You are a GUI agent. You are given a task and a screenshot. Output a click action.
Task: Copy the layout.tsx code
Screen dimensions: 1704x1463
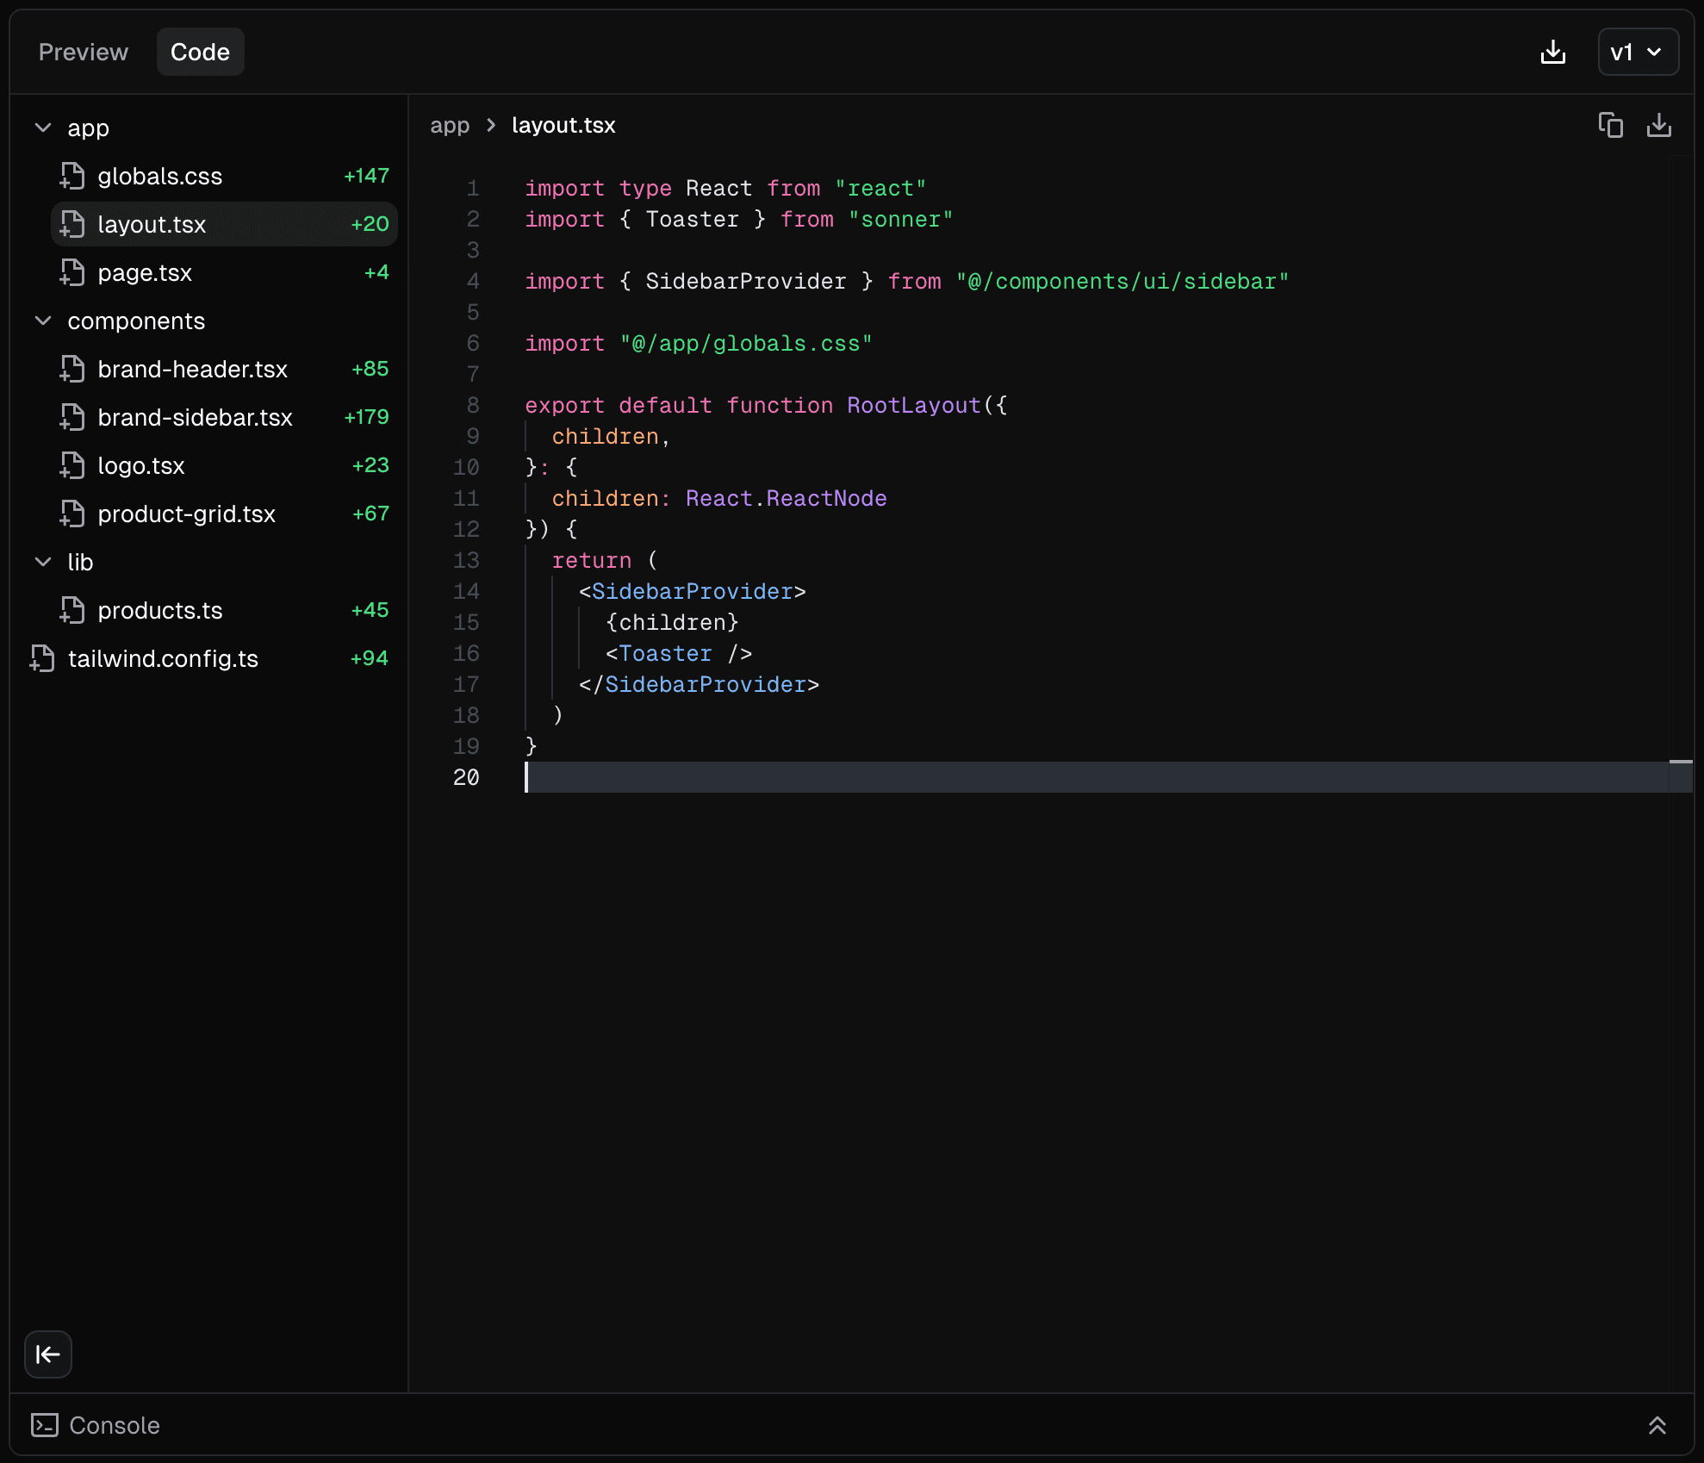(x=1611, y=125)
